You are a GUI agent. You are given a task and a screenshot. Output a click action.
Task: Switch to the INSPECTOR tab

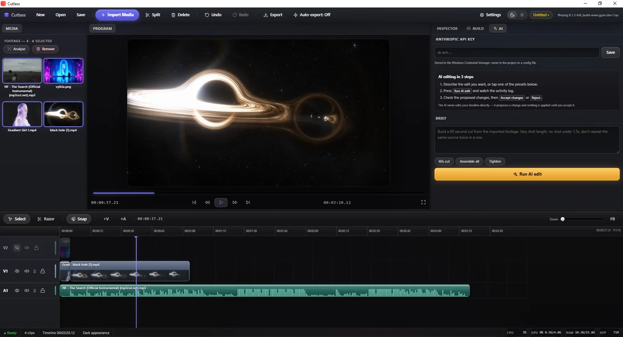[x=447, y=28]
